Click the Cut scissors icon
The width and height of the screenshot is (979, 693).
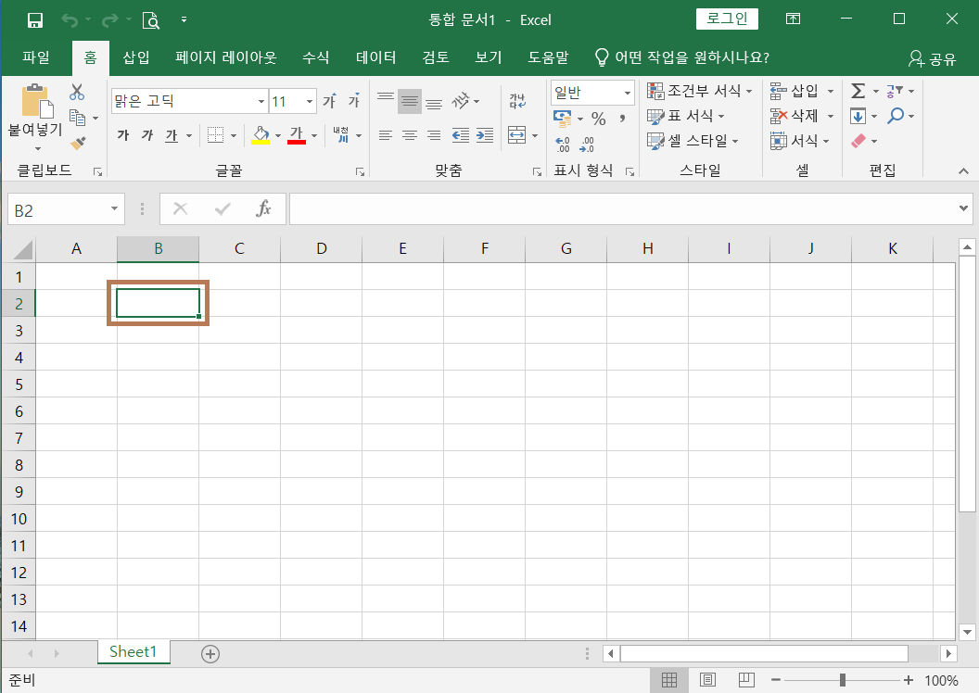pyautogui.click(x=77, y=93)
